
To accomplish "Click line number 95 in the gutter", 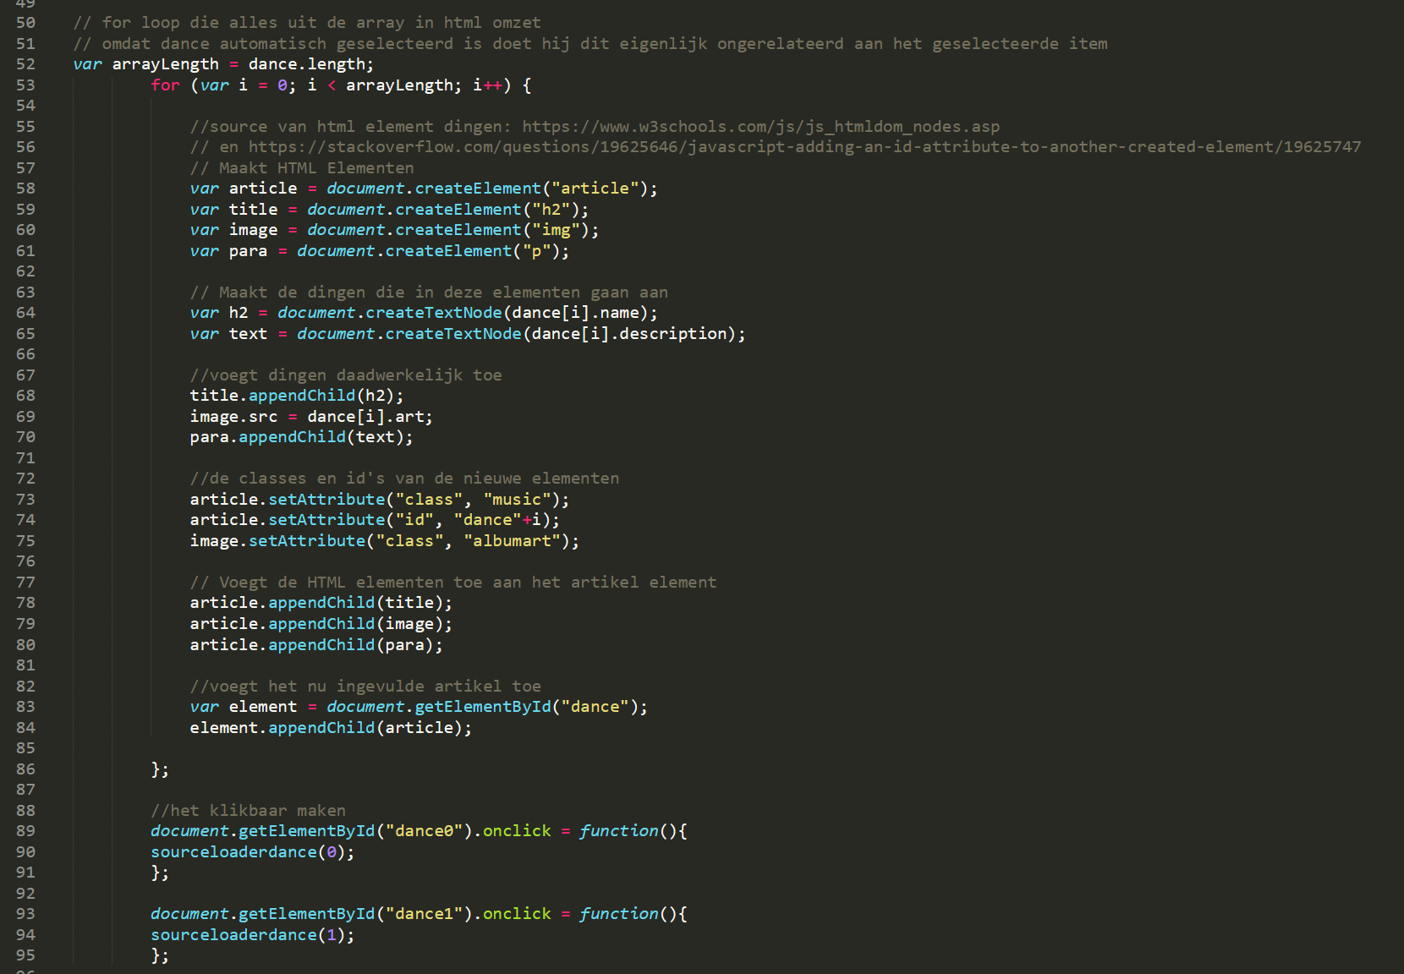I will point(25,955).
